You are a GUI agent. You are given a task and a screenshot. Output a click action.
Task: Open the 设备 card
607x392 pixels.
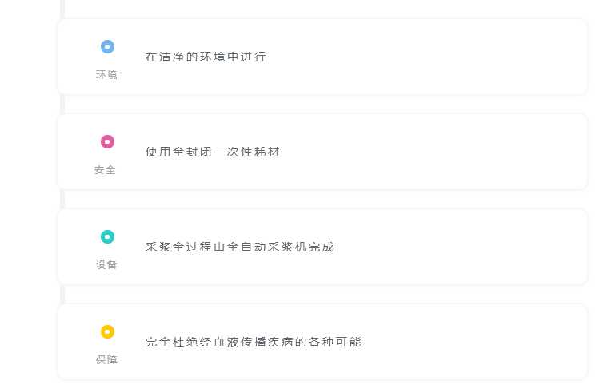coord(322,247)
